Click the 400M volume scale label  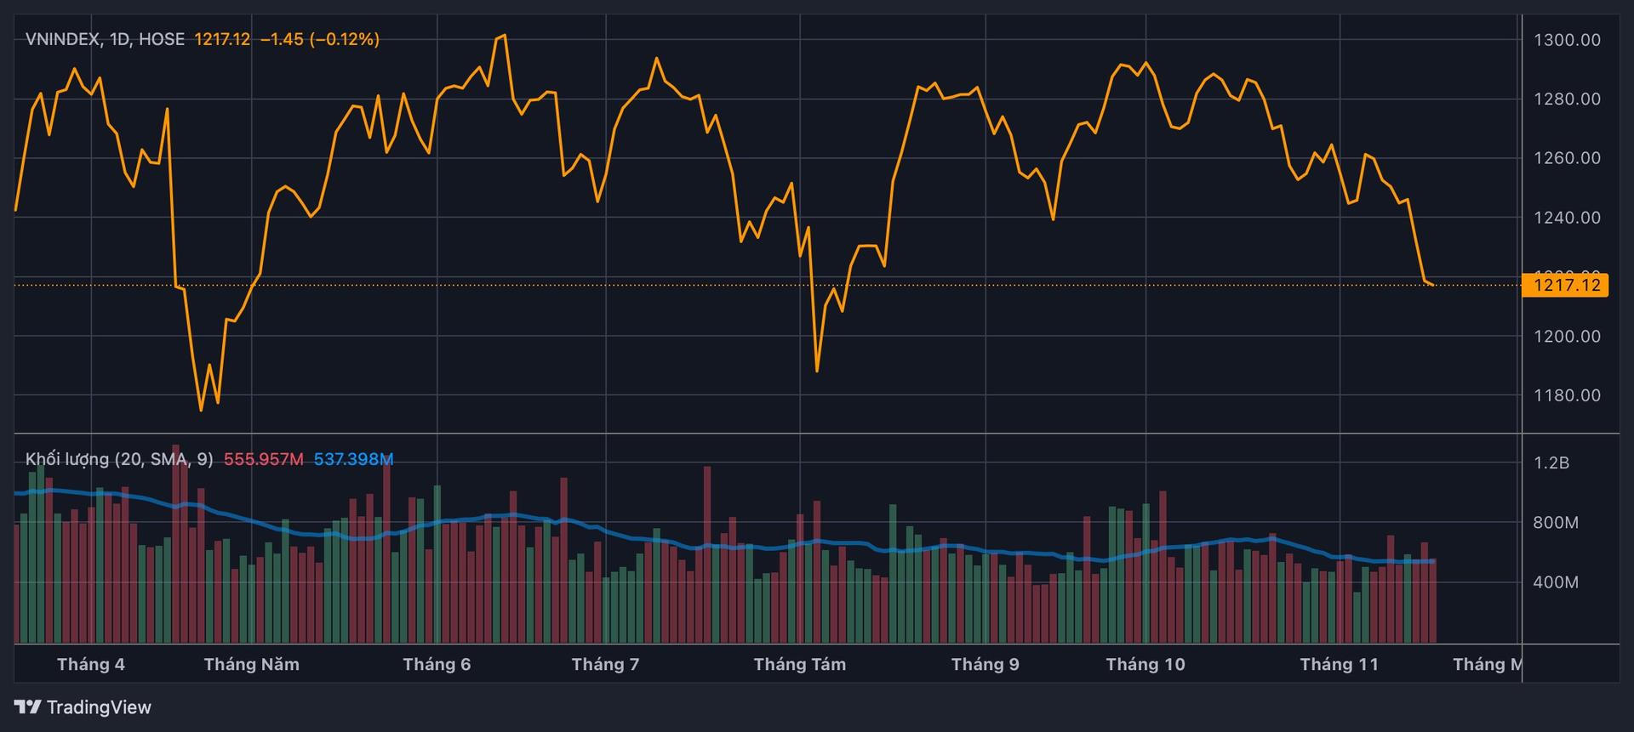pos(1555,582)
